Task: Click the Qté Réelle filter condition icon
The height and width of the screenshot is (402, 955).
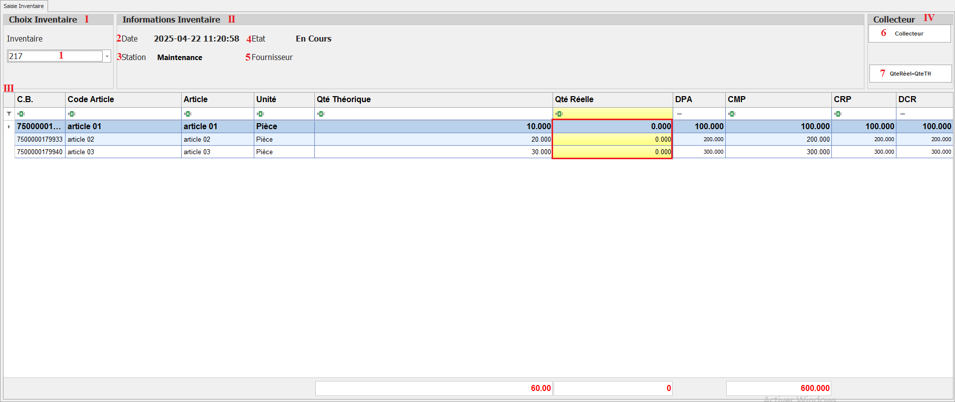Action: click(x=559, y=114)
